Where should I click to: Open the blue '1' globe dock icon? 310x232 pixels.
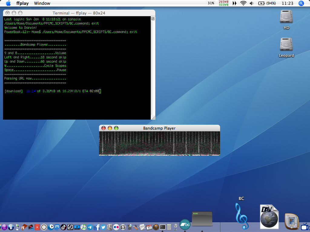pyautogui.click(x=11, y=227)
